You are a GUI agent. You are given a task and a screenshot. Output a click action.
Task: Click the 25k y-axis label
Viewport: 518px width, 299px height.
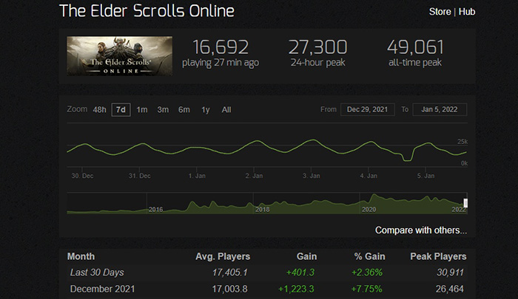pos(462,142)
